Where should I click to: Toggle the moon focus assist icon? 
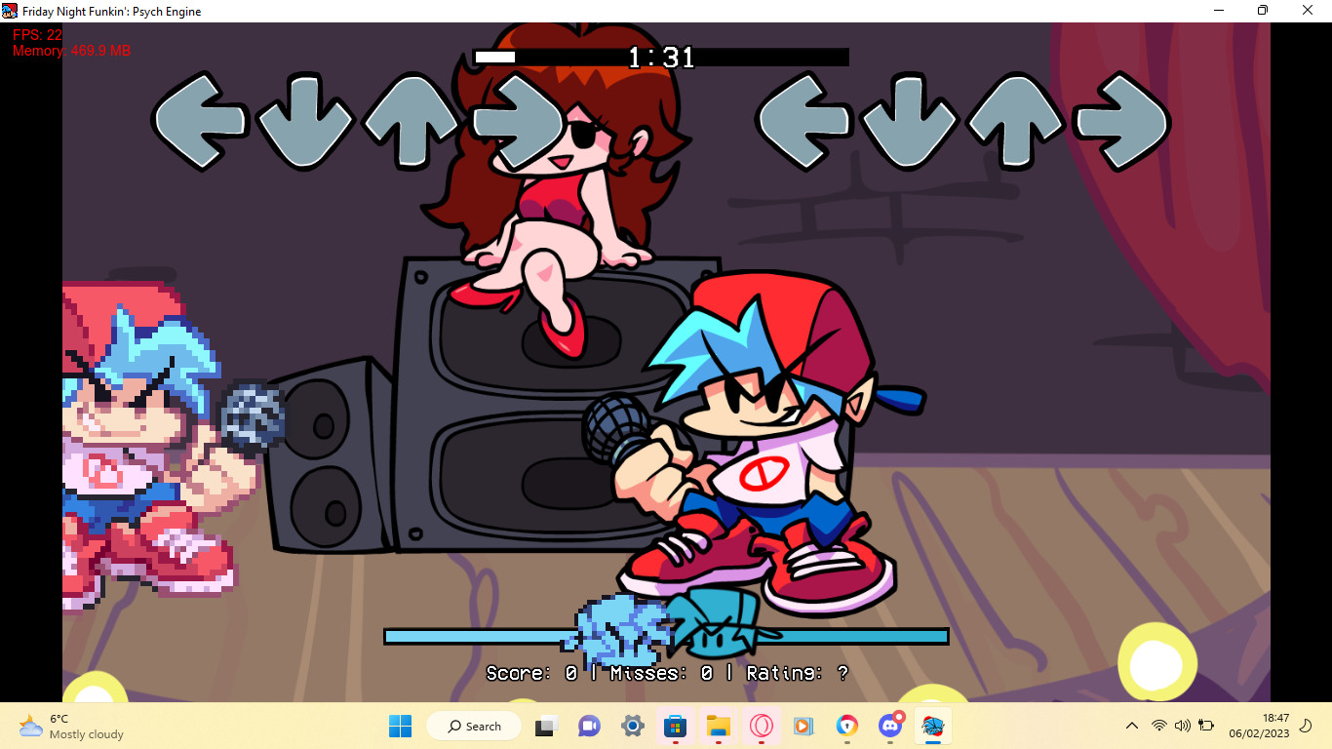(x=1307, y=726)
